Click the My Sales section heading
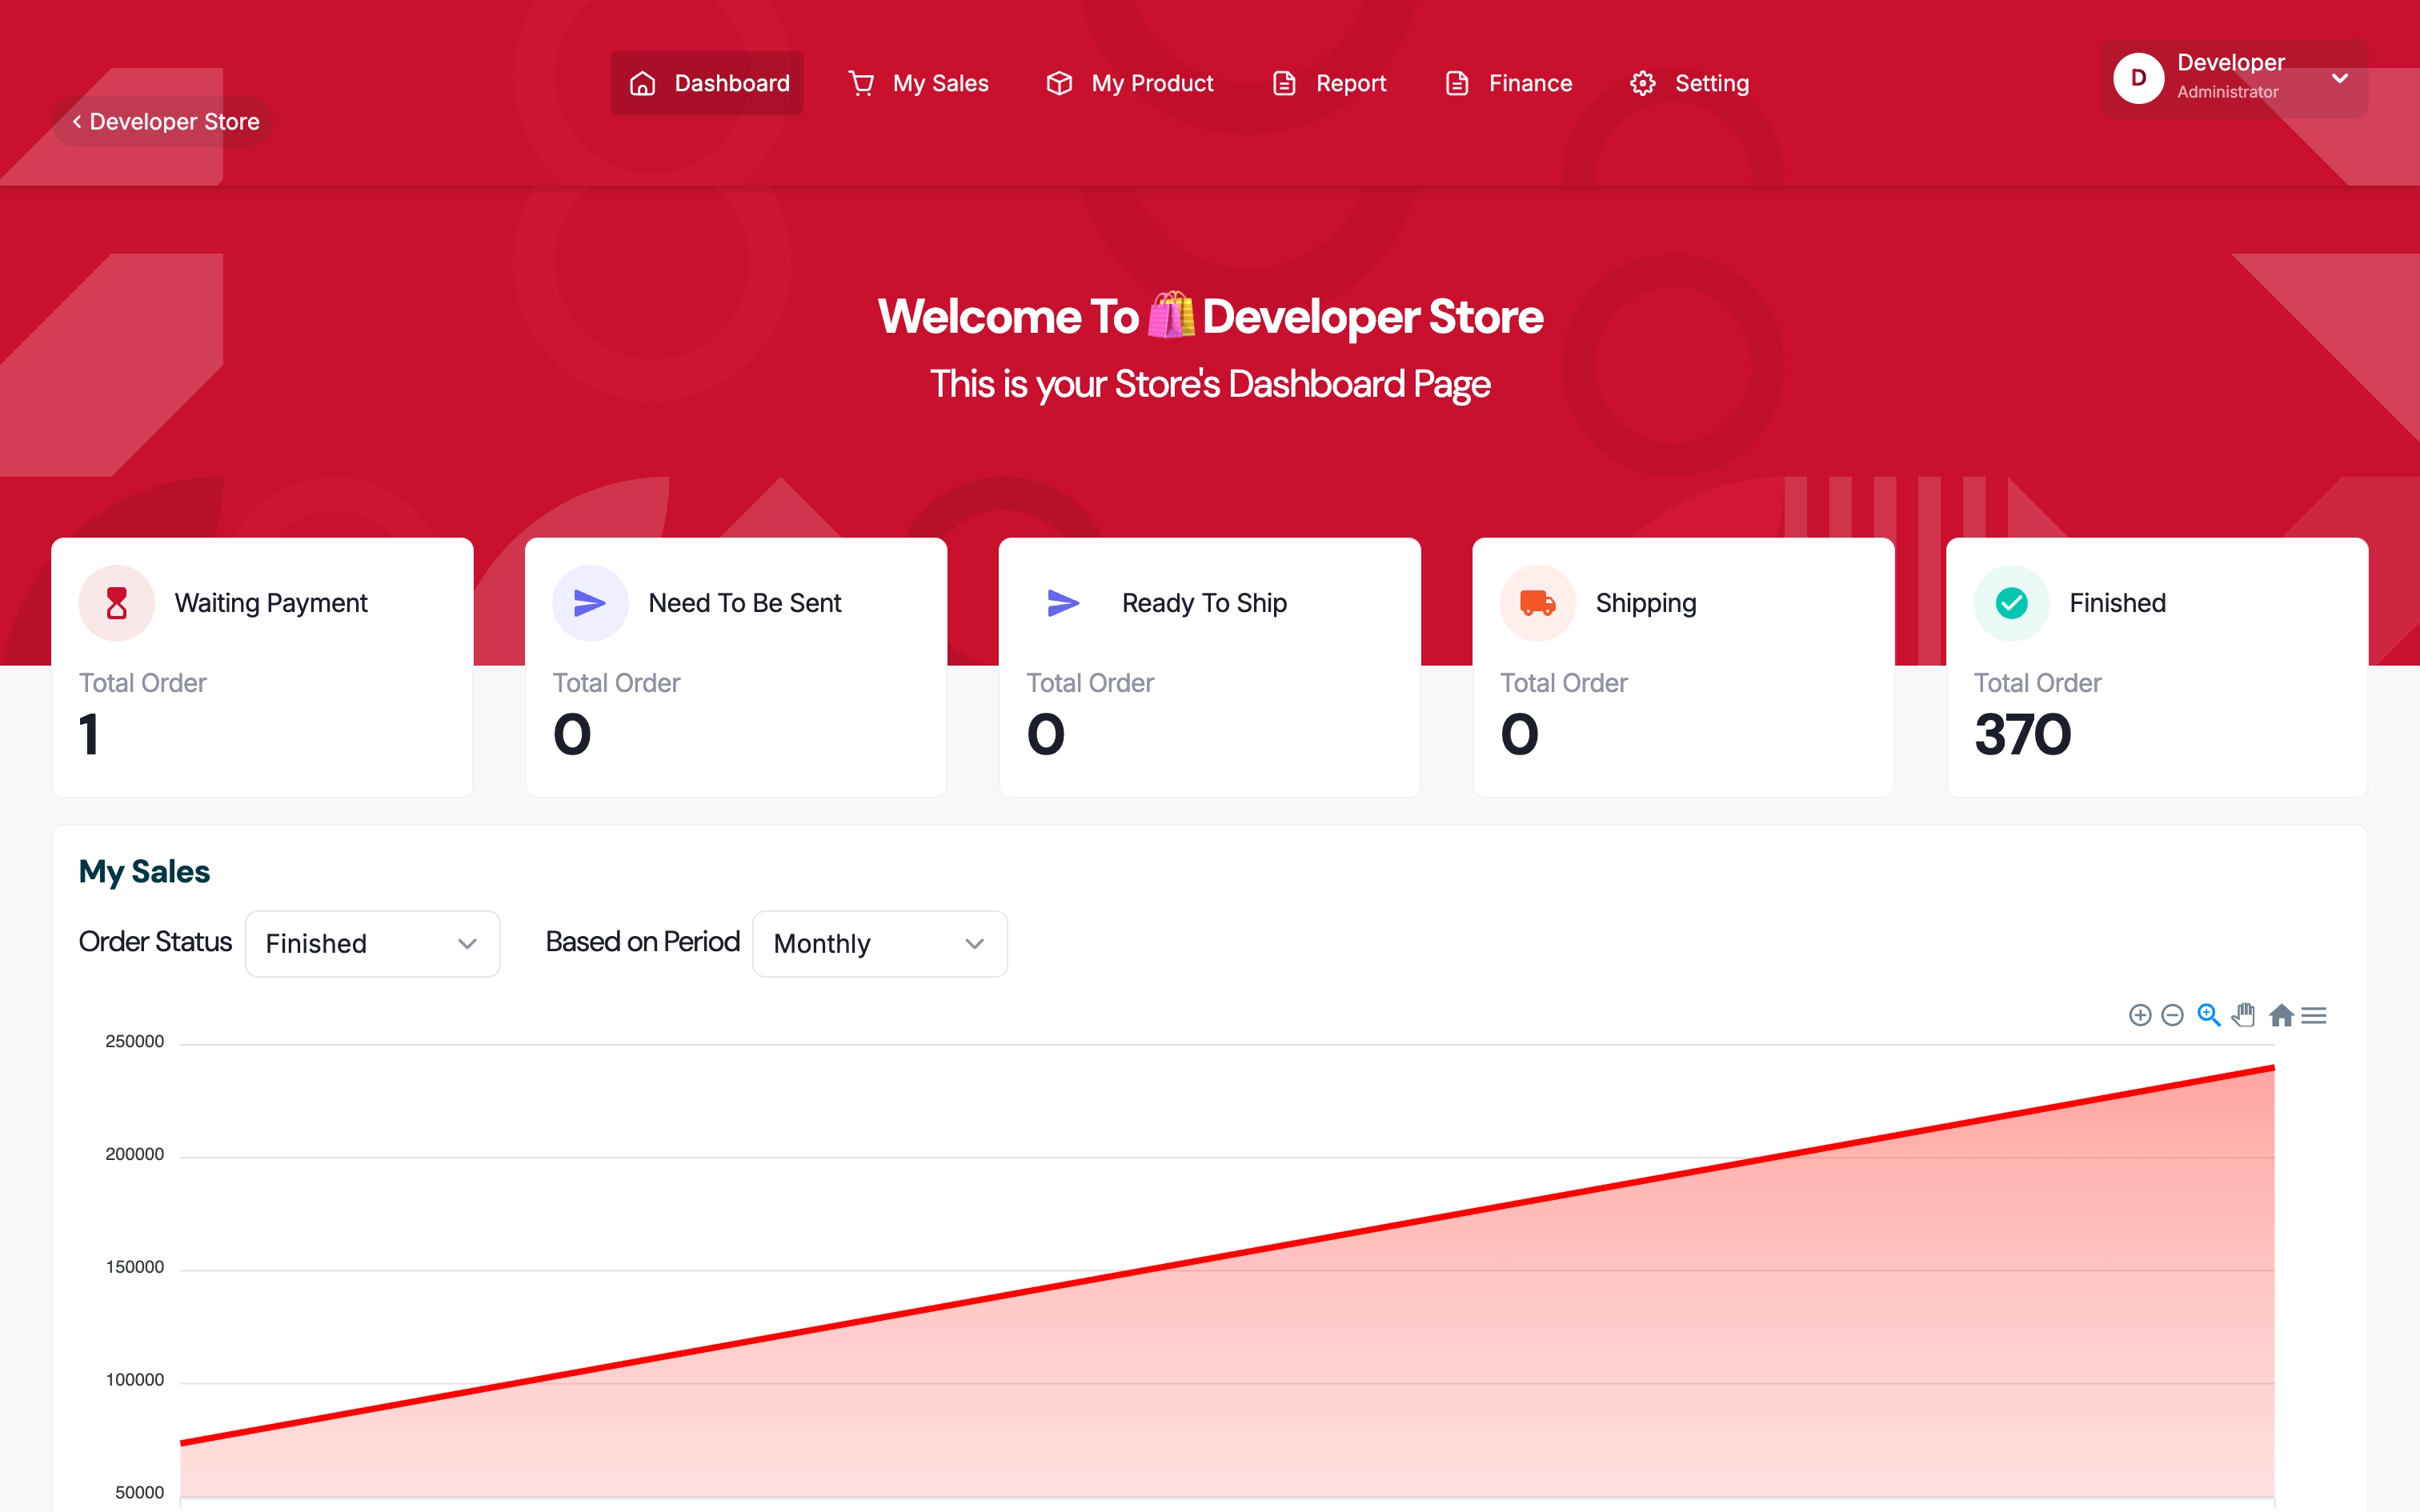Screen dimensions: 2420x1512 [144, 871]
